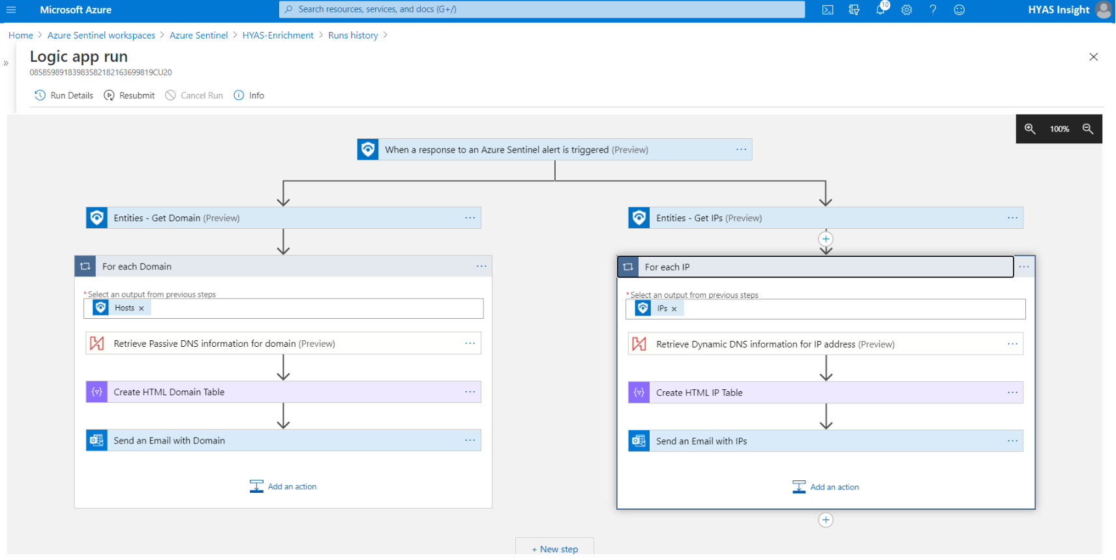Open ellipsis menu for Send an Email with Domain

(470, 440)
